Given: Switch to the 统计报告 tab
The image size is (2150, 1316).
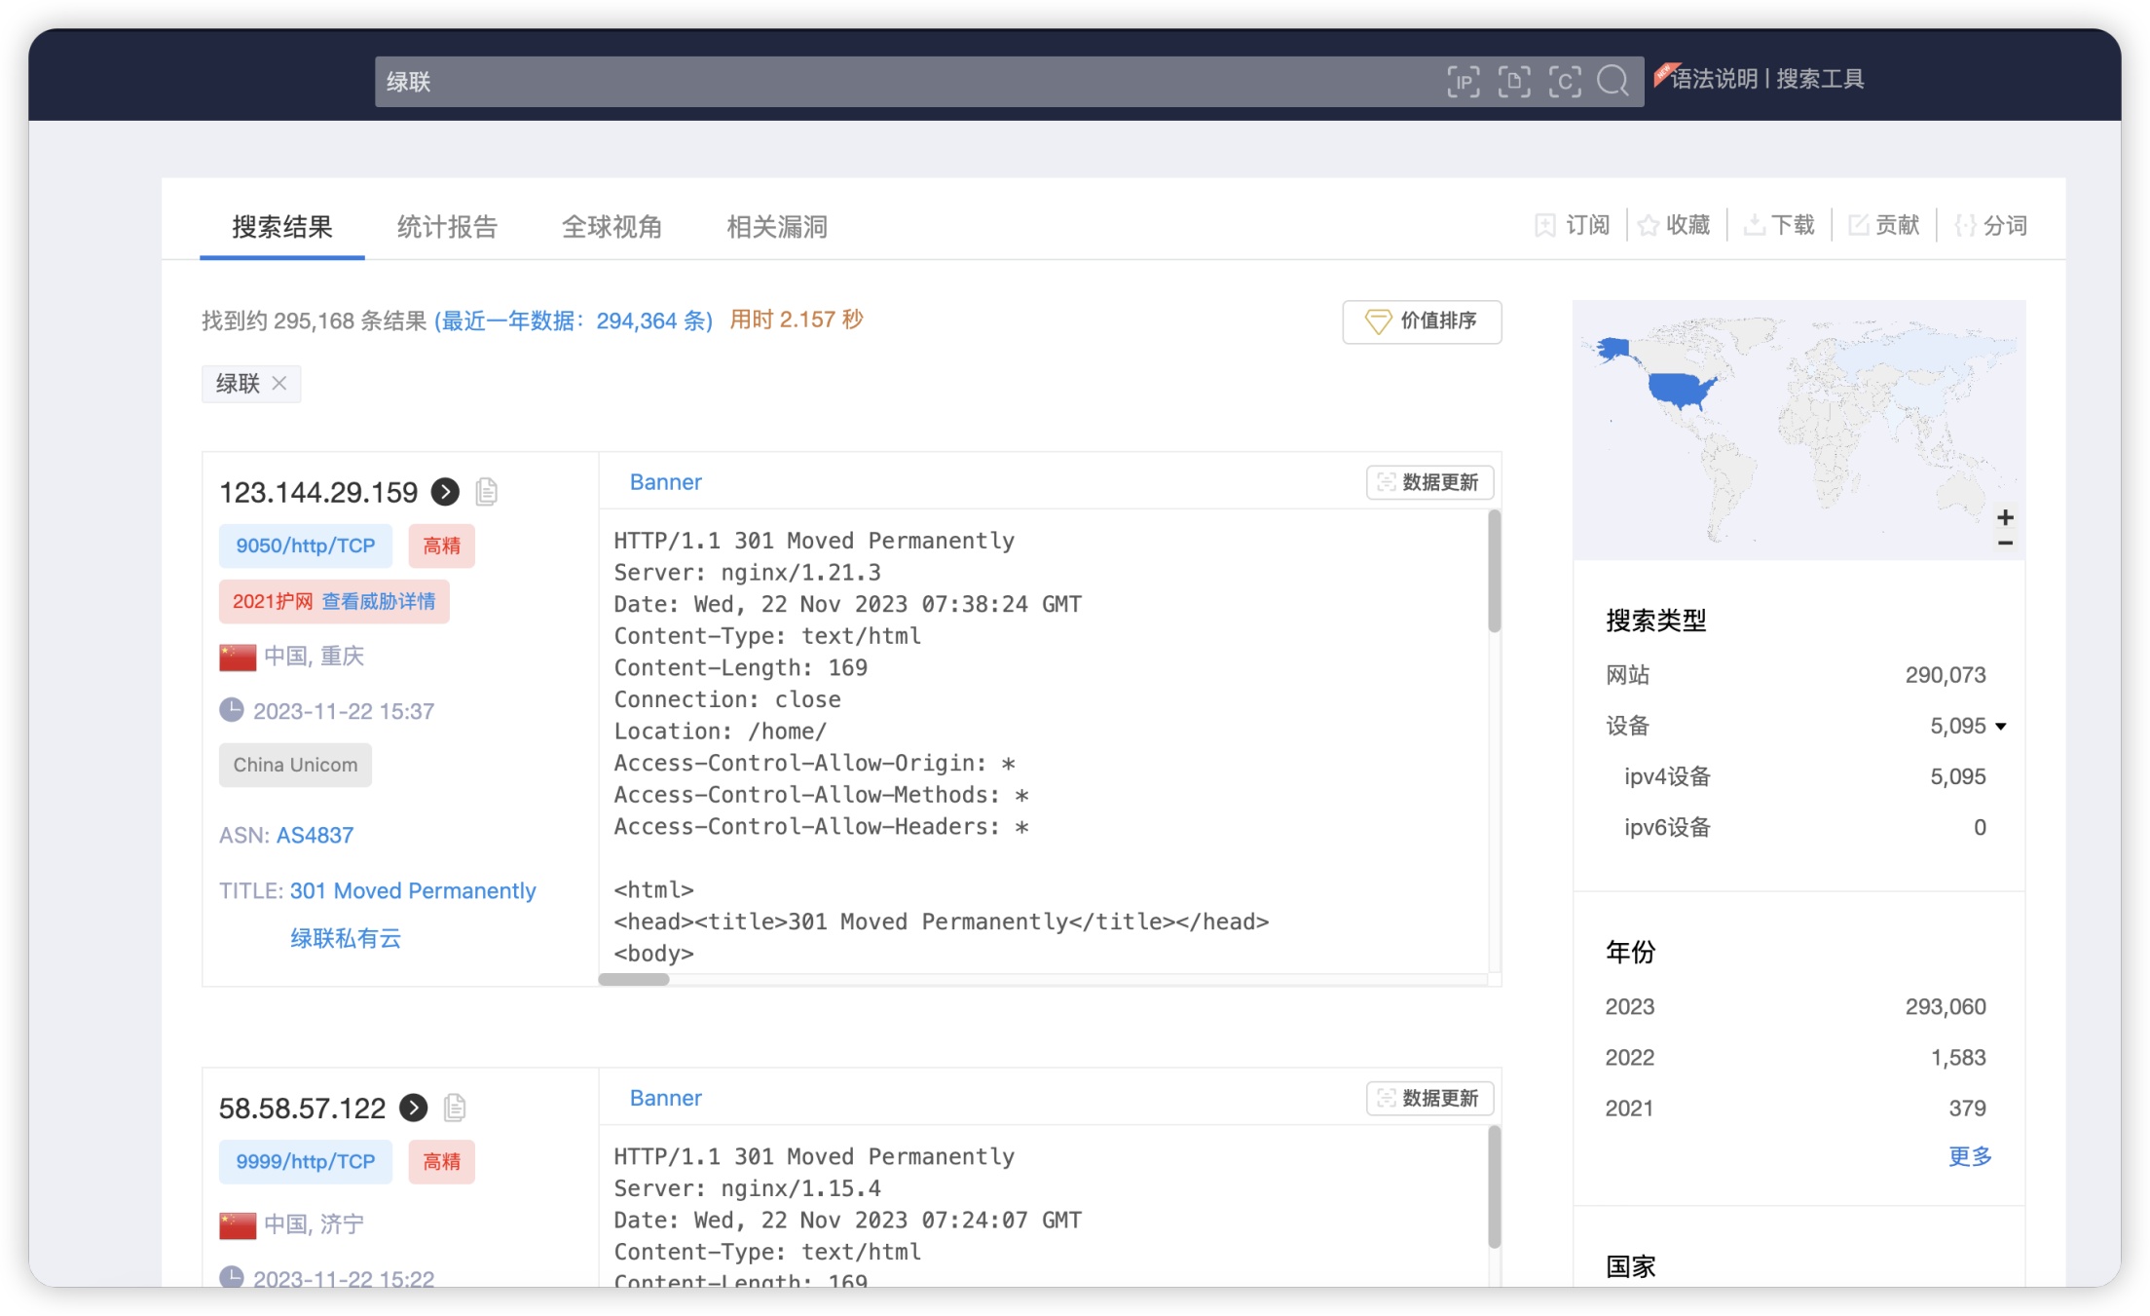Looking at the screenshot, I should [447, 227].
